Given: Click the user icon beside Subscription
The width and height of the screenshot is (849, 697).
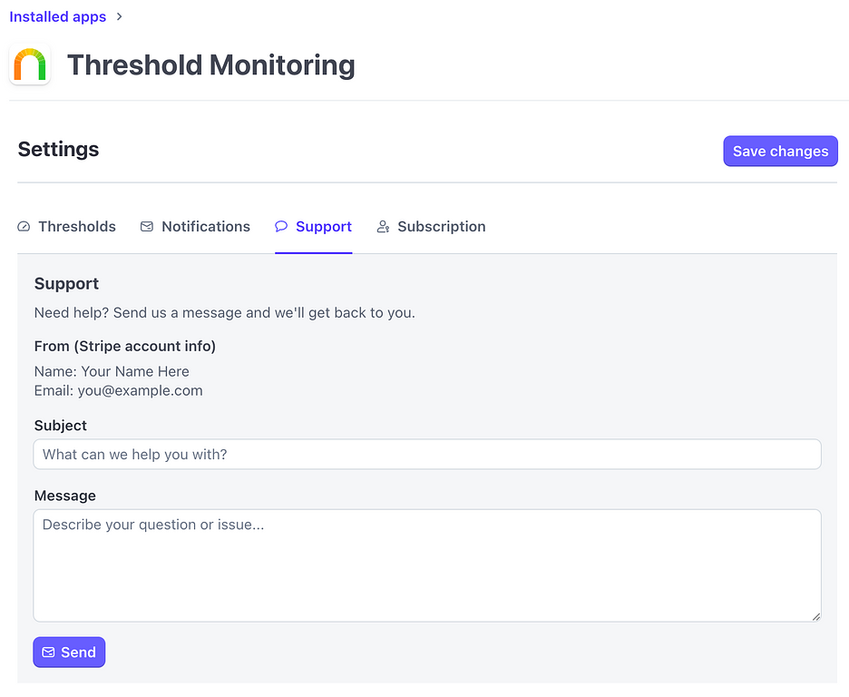Looking at the screenshot, I should click(x=384, y=227).
